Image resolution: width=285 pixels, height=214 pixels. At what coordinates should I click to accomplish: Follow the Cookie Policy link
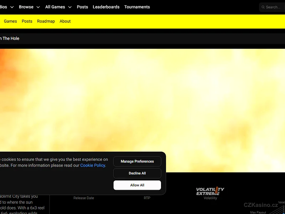93,165
